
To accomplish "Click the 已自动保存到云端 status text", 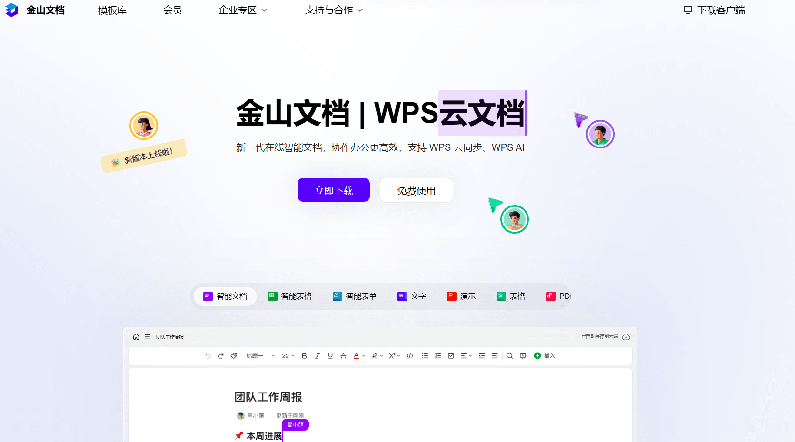I will [x=600, y=336].
